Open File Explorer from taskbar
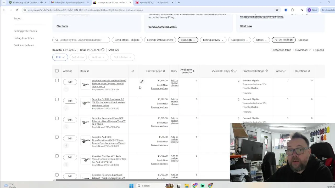 [x=187, y=186]
